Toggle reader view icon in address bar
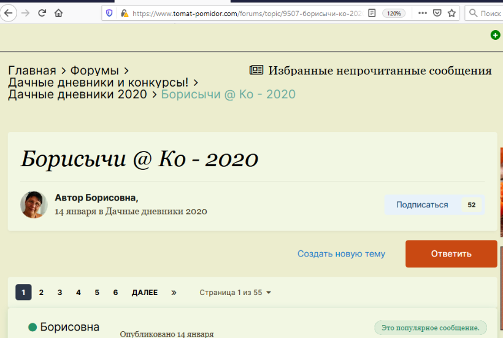This screenshot has height=338, width=503. [372, 13]
